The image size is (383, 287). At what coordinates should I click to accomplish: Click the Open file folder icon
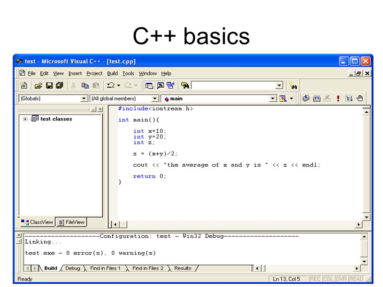pos(38,85)
